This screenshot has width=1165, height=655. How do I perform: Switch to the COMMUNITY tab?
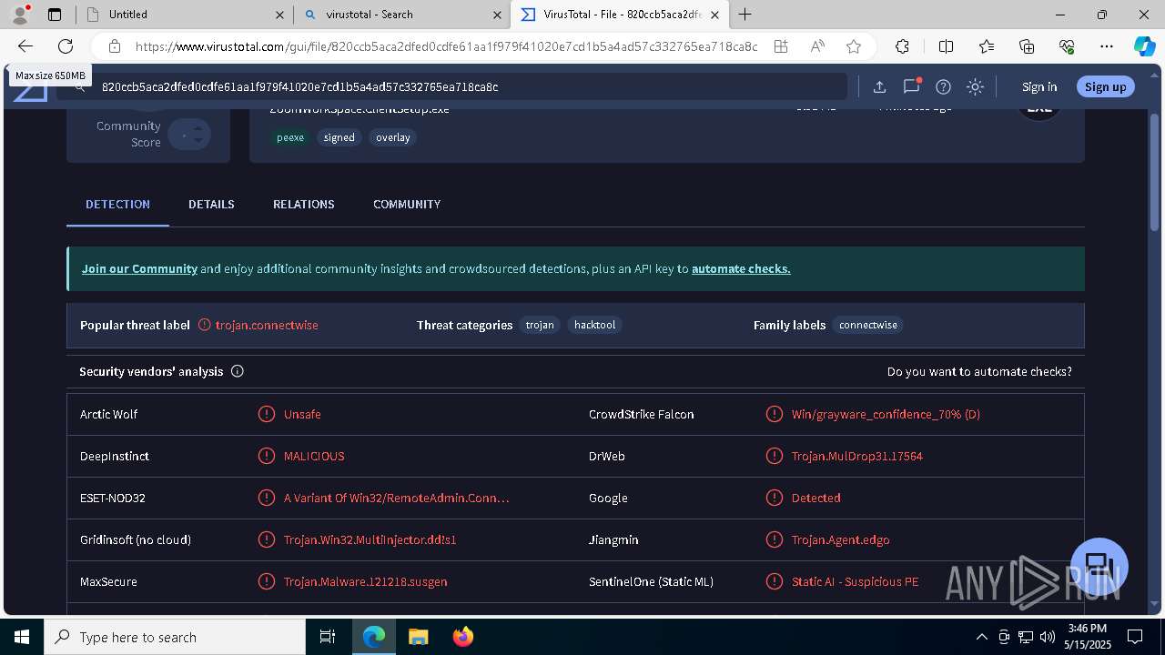pos(407,205)
